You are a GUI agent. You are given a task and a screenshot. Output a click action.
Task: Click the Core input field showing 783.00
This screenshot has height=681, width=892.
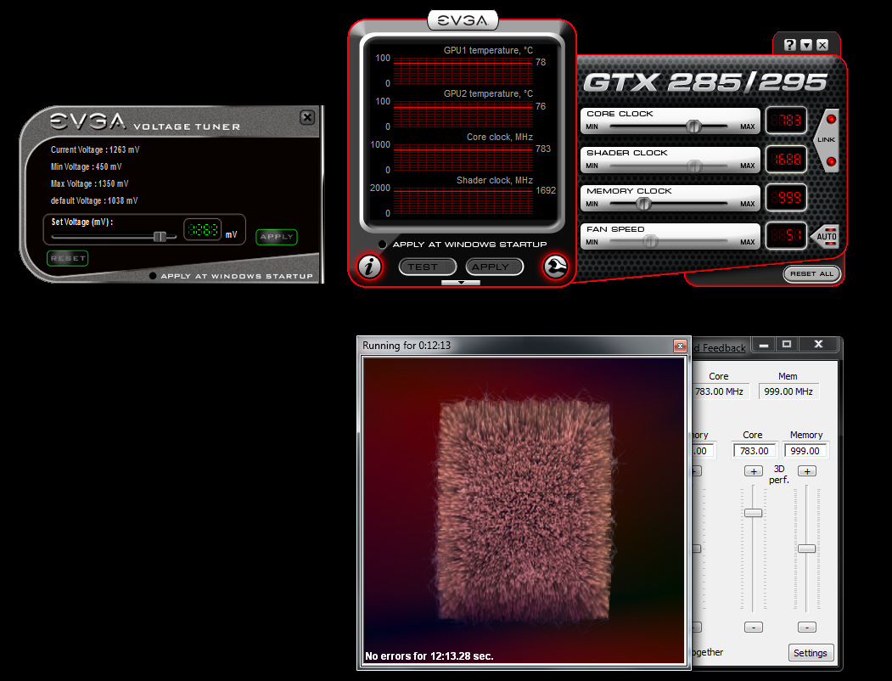coord(755,451)
